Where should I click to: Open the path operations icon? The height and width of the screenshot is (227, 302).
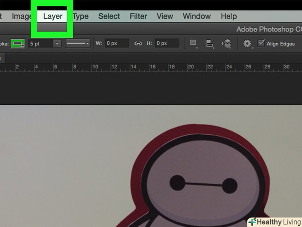point(193,43)
